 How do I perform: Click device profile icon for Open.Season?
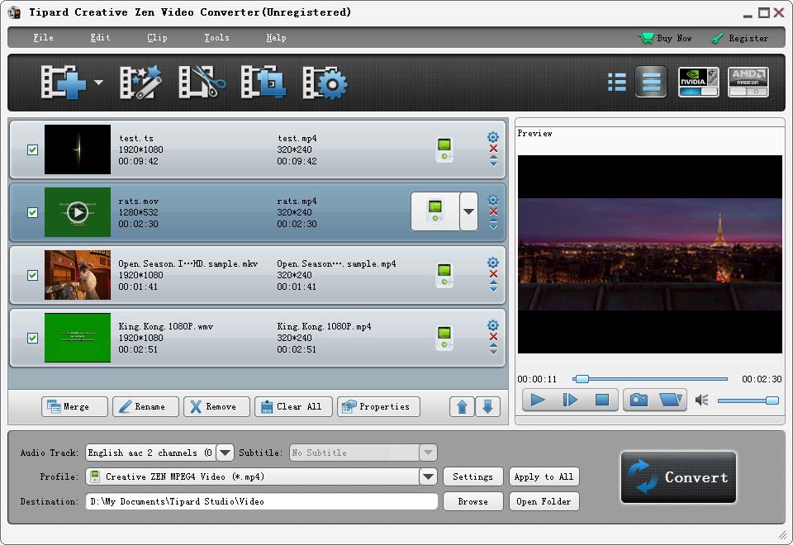tap(444, 275)
